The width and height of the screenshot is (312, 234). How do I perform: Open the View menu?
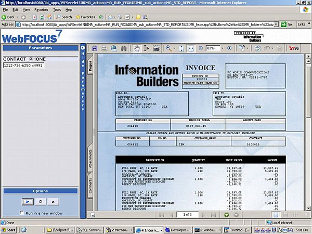pyautogui.click(x=26, y=10)
